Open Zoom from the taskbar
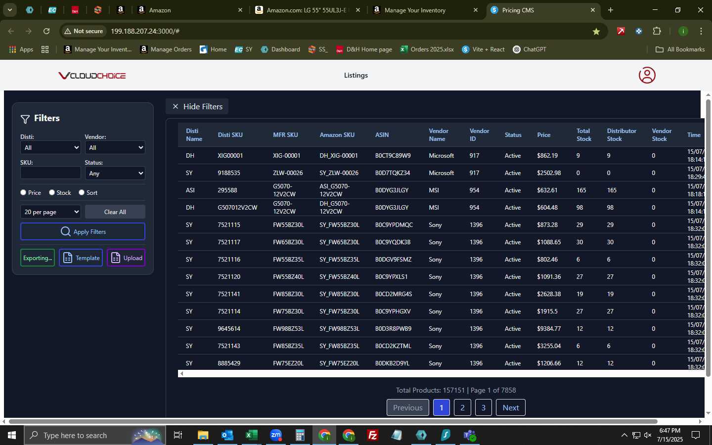Screen dimensions: 712x445 (x=275, y=435)
